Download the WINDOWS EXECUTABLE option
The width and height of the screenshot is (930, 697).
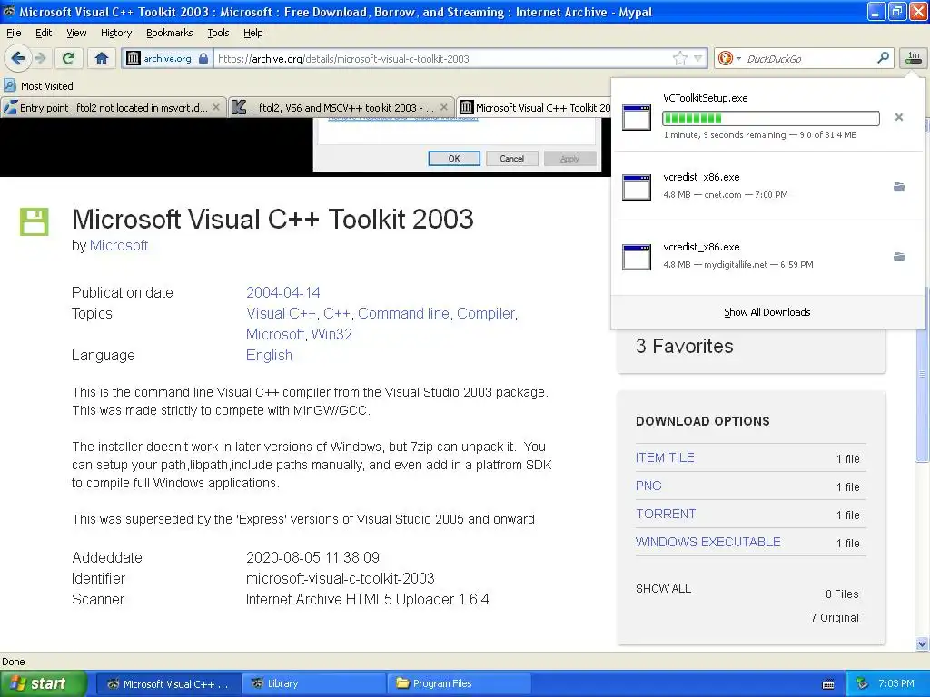tap(707, 542)
